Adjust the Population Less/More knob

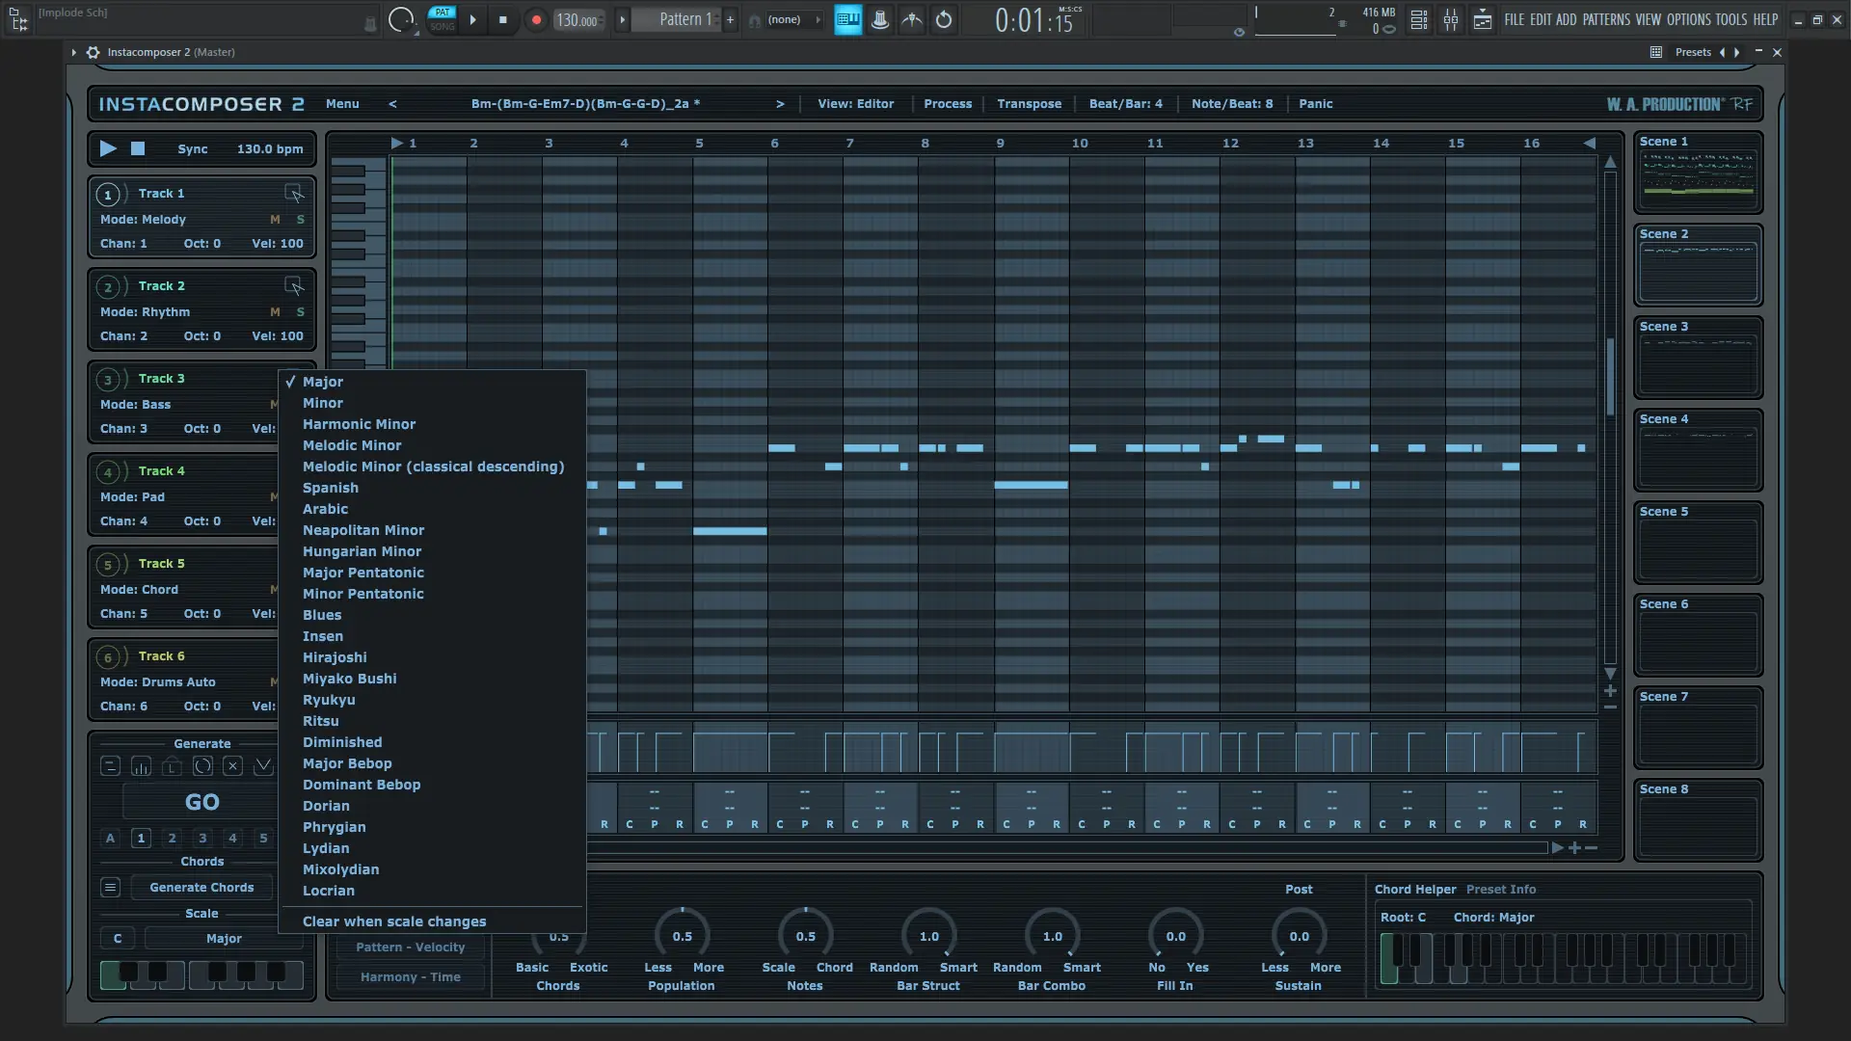click(682, 935)
